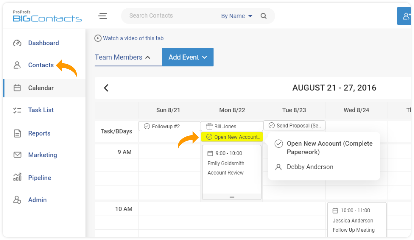Click the 10 AM time label
The image size is (414, 240).
click(x=124, y=209)
